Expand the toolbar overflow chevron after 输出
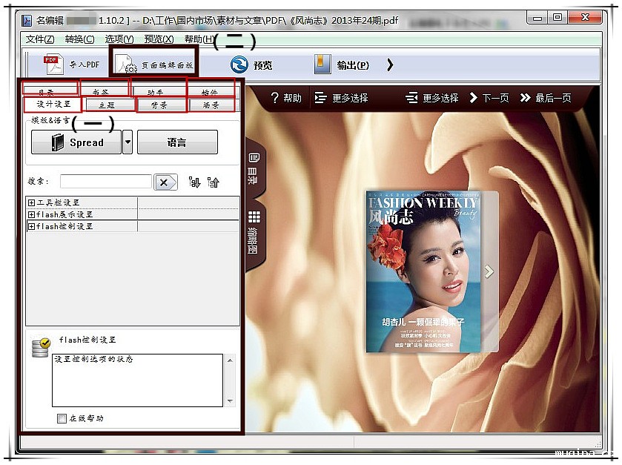Screen dimensions: 622x465 coord(390,65)
